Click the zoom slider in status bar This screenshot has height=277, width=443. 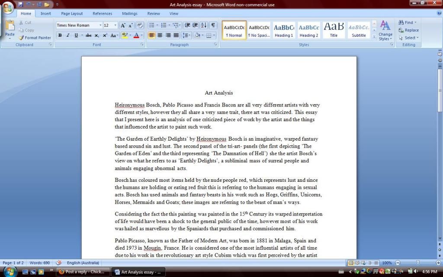[417, 263]
